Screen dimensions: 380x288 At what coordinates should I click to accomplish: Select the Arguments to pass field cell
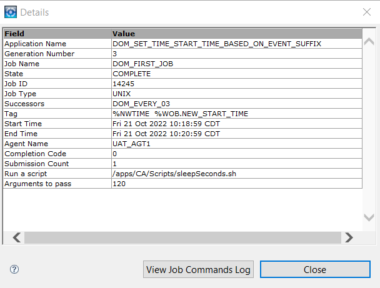(57, 184)
